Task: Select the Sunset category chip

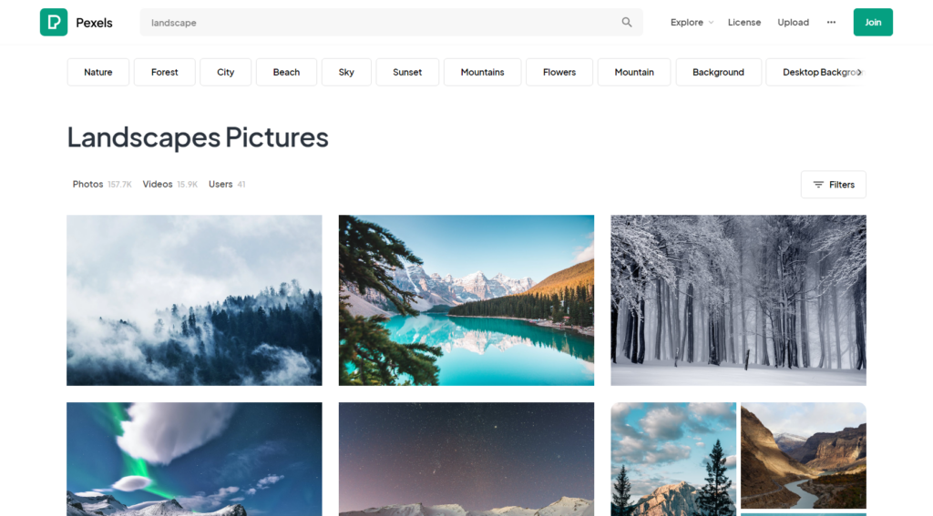Action: pos(407,72)
